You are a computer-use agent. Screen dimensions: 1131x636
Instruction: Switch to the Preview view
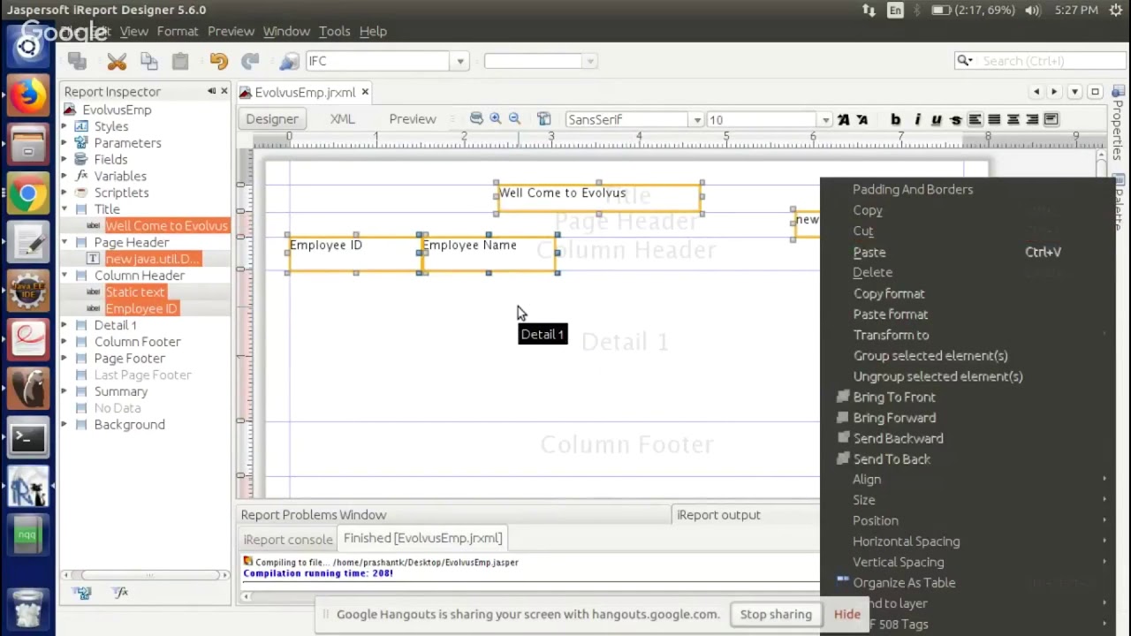point(413,119)
